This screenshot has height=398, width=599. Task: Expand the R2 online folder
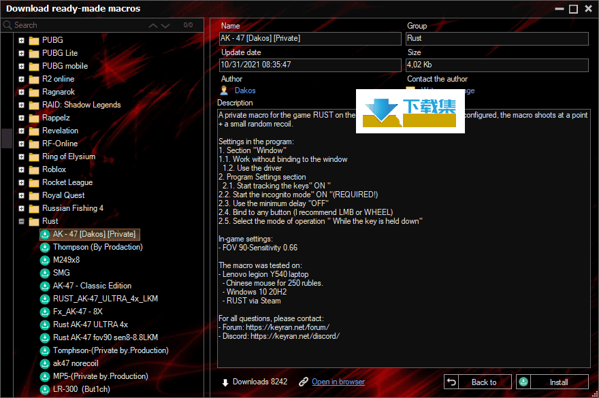tap(21, 79)
